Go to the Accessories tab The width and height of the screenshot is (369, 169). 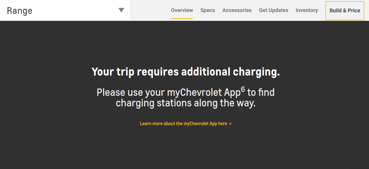coord(237,10)
